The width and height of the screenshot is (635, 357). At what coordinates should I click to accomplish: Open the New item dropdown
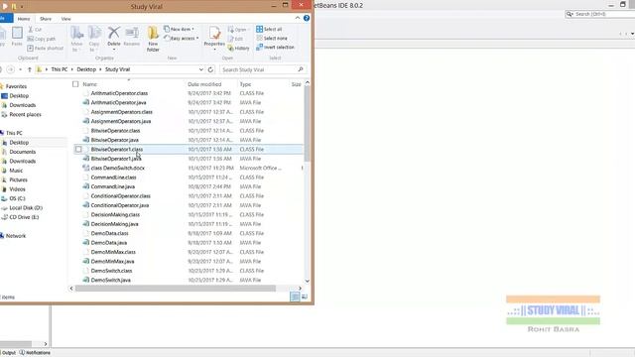179,29
